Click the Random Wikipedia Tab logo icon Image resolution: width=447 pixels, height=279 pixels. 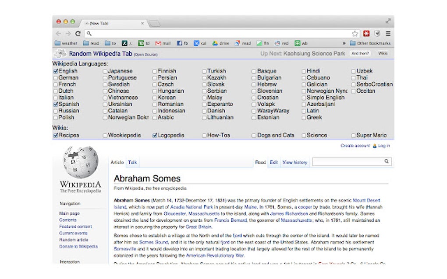60,53
